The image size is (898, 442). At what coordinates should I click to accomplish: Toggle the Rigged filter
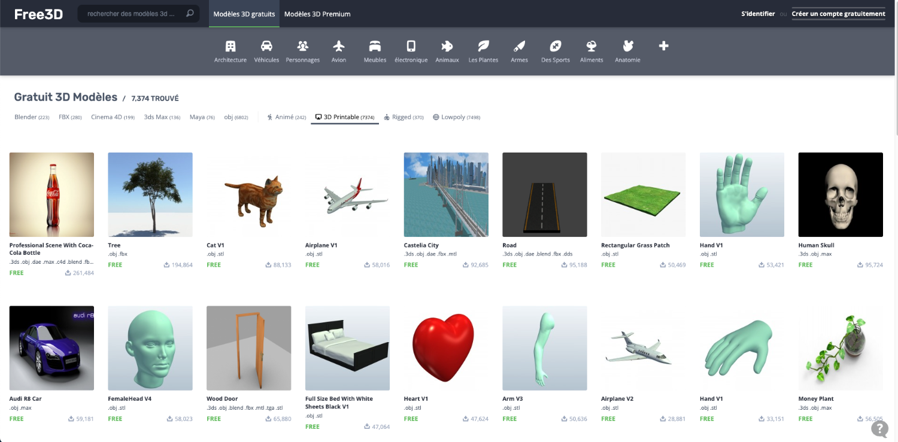click(404, 117)
